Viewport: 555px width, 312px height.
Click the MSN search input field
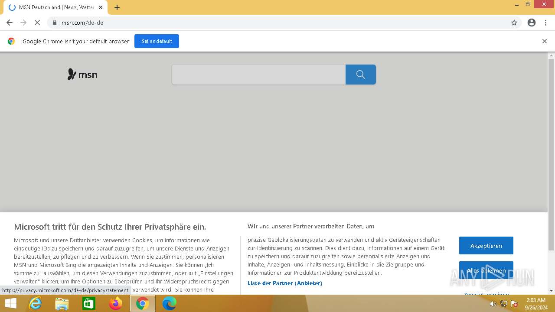259,75
